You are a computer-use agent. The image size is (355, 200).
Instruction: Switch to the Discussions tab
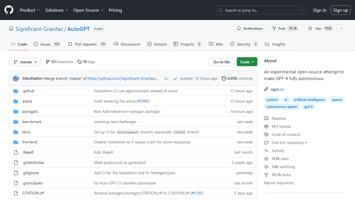click(x=127, y=44)
